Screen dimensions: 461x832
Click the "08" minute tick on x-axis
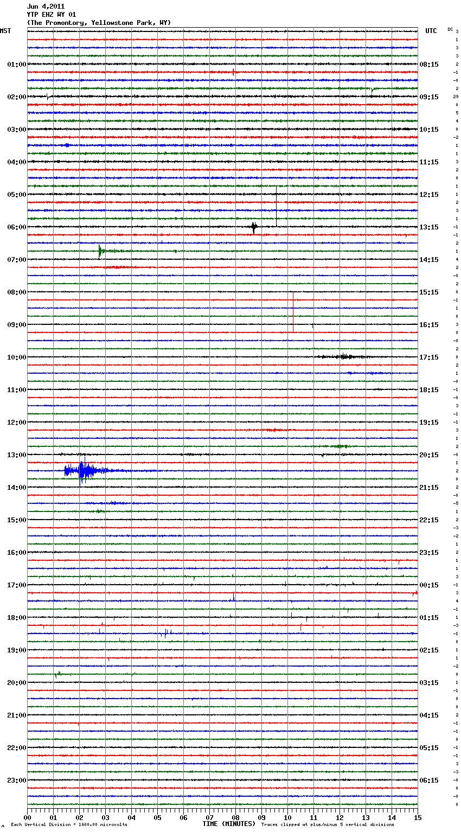pyautogui.click(x=236, y=817)
